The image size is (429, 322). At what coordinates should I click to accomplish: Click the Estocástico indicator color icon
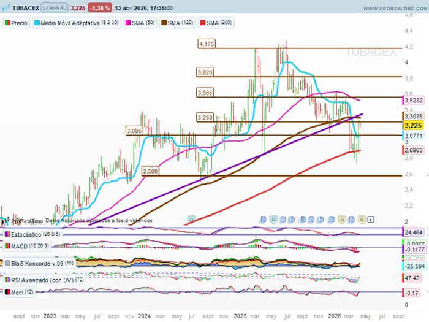point(6,234)
